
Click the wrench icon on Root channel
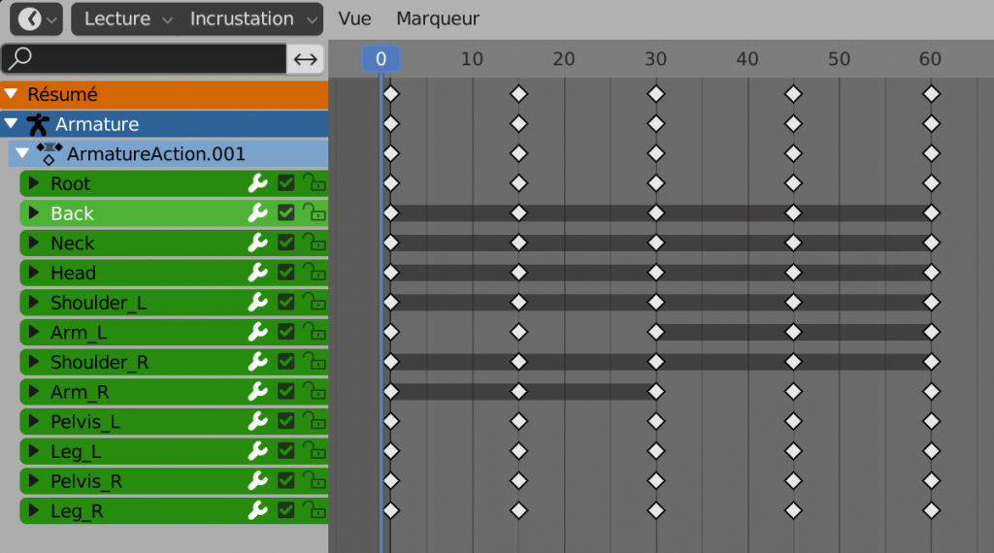point(257,183)
